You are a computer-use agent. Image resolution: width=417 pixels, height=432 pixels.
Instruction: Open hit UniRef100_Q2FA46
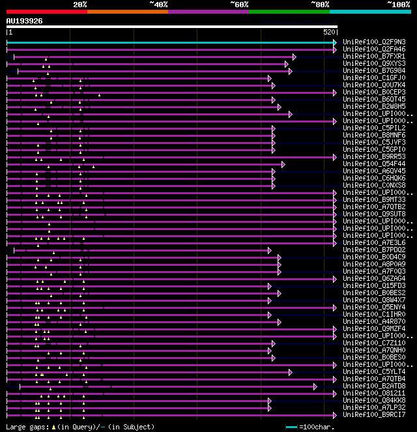pyautogui.click(x=374, y=49)
